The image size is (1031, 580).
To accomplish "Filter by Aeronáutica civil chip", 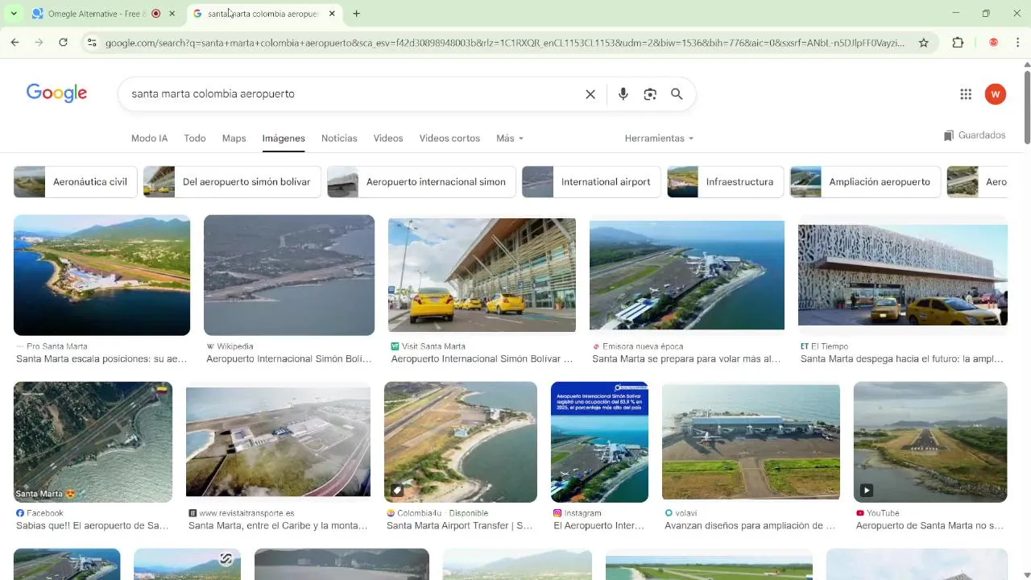I will 76,182.
